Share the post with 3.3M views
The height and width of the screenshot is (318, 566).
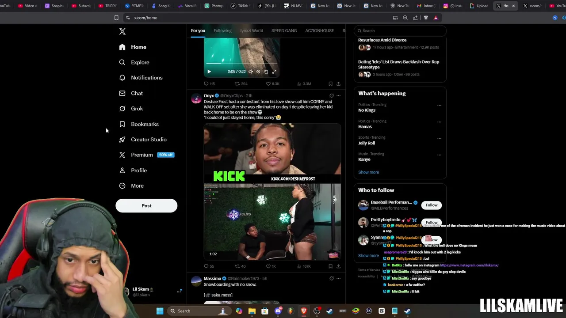(338, 83)
